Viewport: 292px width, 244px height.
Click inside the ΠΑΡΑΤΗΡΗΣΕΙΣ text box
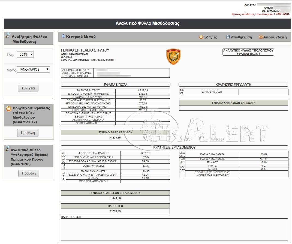[174, 229]
